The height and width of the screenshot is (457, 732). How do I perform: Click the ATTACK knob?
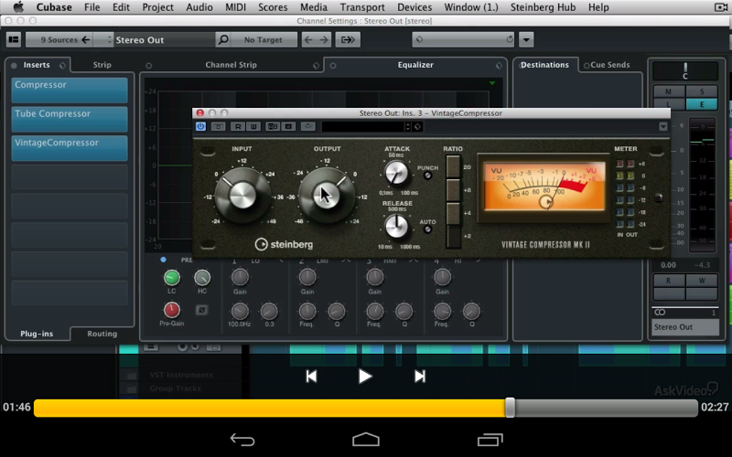point(396,173)
